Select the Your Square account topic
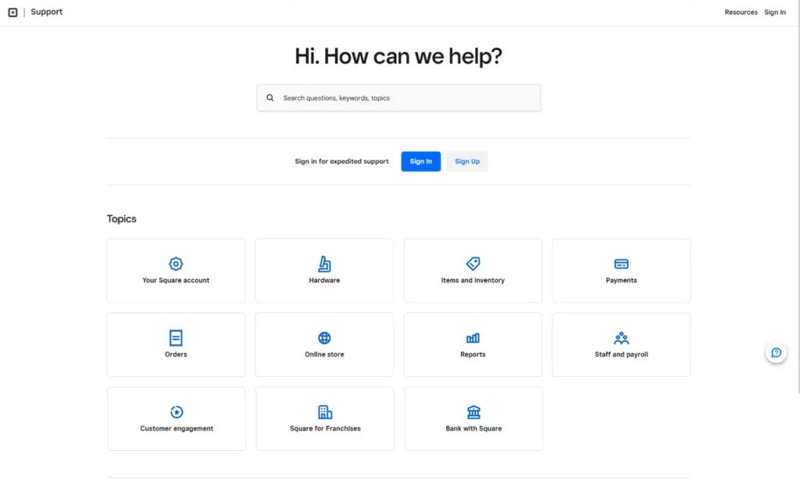The width and height of the screenshot is (800, 479). click(x=176, y=270)
